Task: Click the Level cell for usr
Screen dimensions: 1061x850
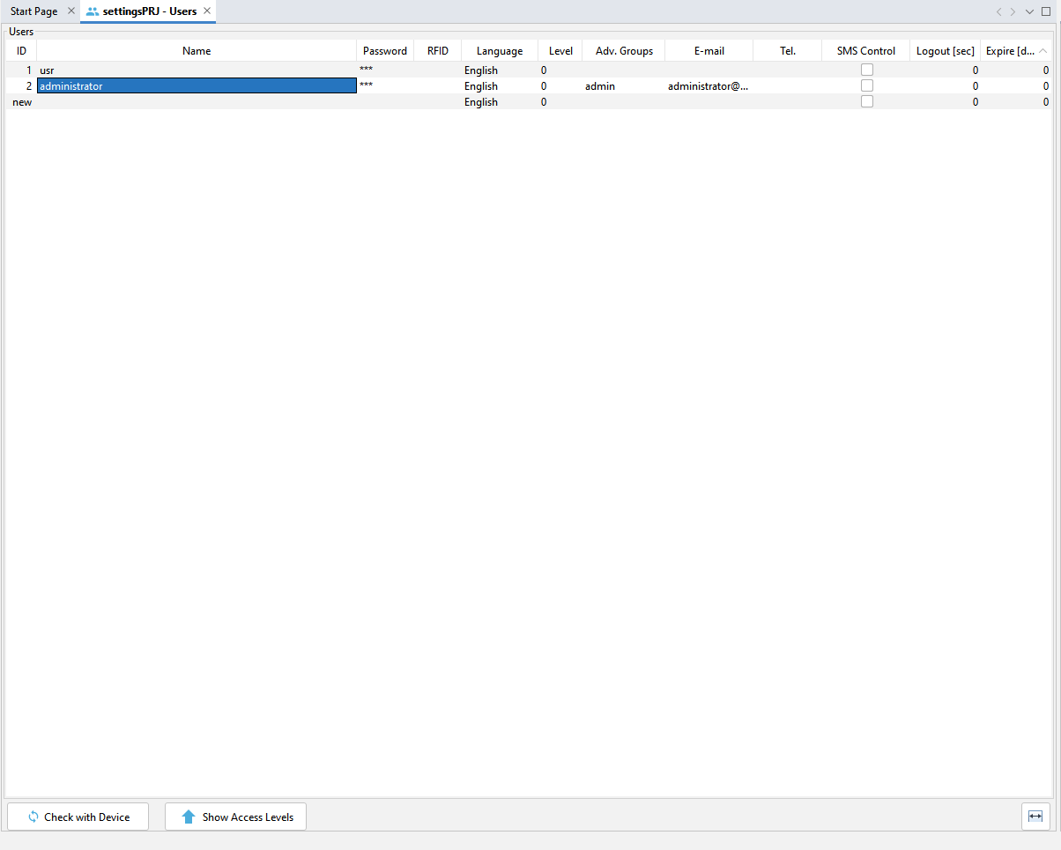Action: click(x=560, y=70)
